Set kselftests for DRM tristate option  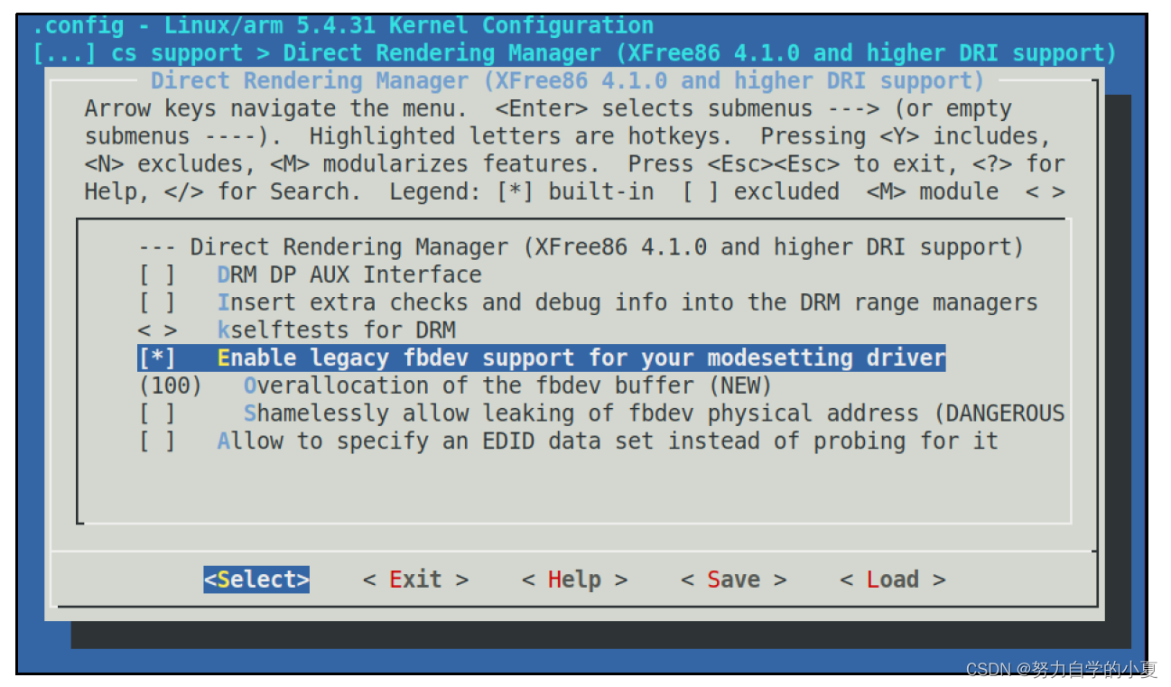pos(157,330)
